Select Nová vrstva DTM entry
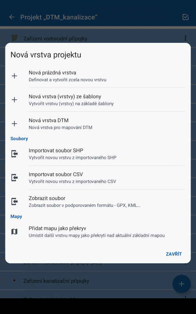Screen dimensions: 196x314 tap(98, 124)
